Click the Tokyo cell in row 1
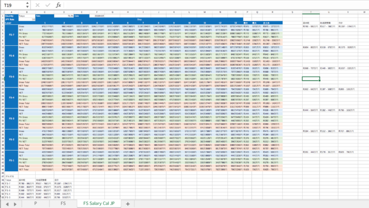Screen dimensions: 369x208 (27, 16)
